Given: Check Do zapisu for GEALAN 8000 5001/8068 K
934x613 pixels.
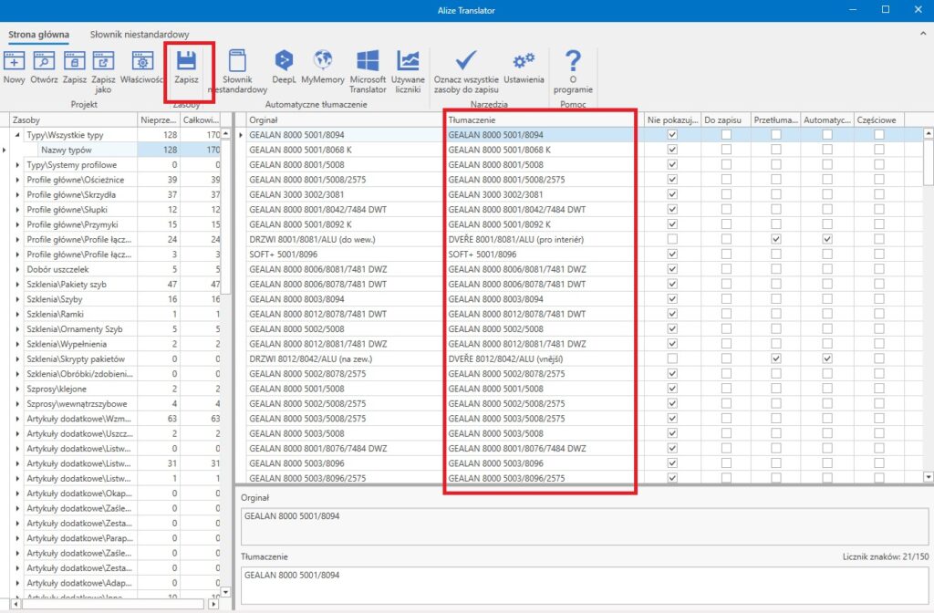Looking at the screenshot, I should coord(726,150).
